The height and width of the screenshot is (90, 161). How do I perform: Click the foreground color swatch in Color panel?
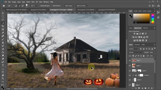point(130,15)
